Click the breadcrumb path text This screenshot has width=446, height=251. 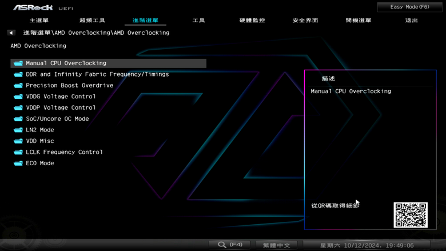[x=96, y=33]
